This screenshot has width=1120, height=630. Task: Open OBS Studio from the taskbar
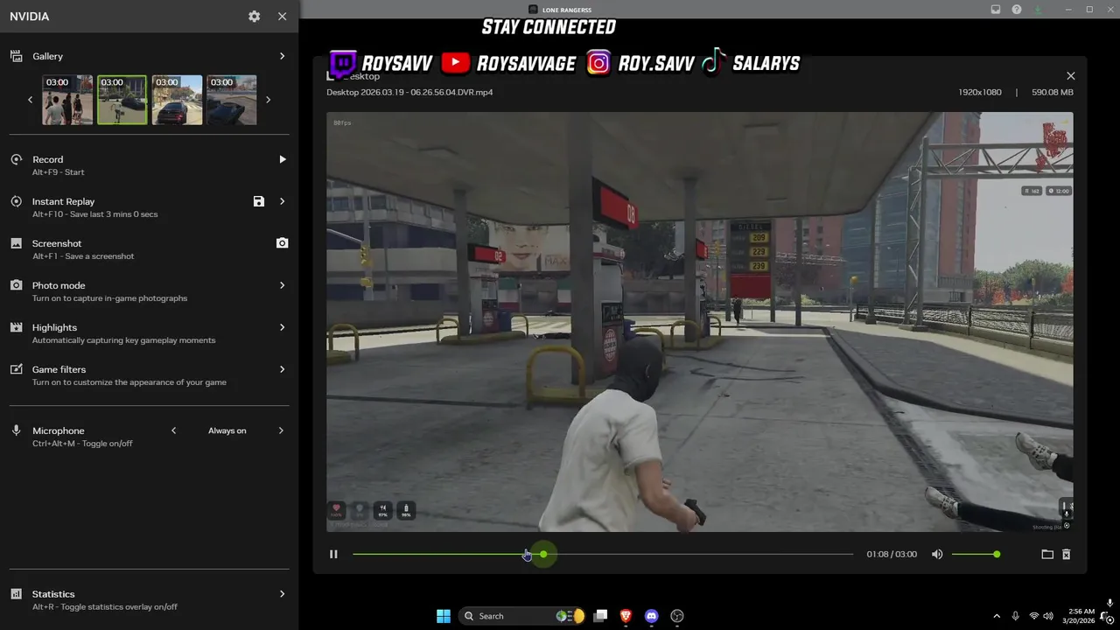click(x=677, y=616)
